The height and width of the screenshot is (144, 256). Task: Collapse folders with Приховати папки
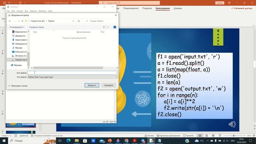click(x=18, y=86)
